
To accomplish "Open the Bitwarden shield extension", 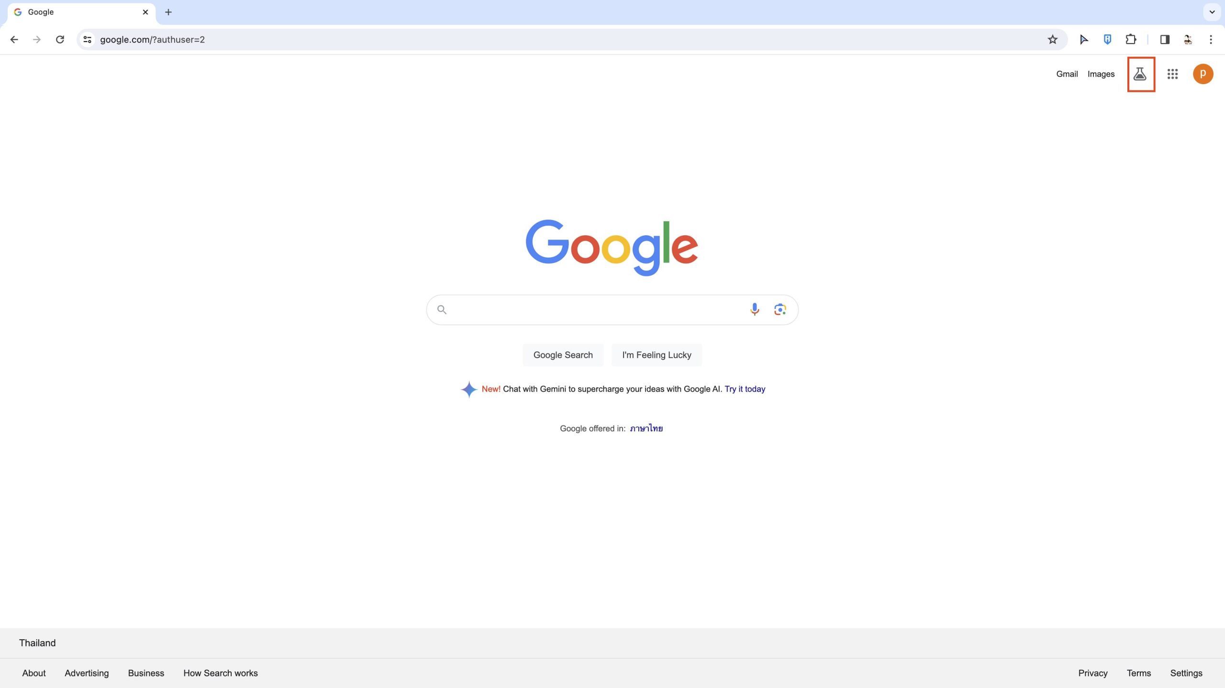I will (x=1107, y=40).
